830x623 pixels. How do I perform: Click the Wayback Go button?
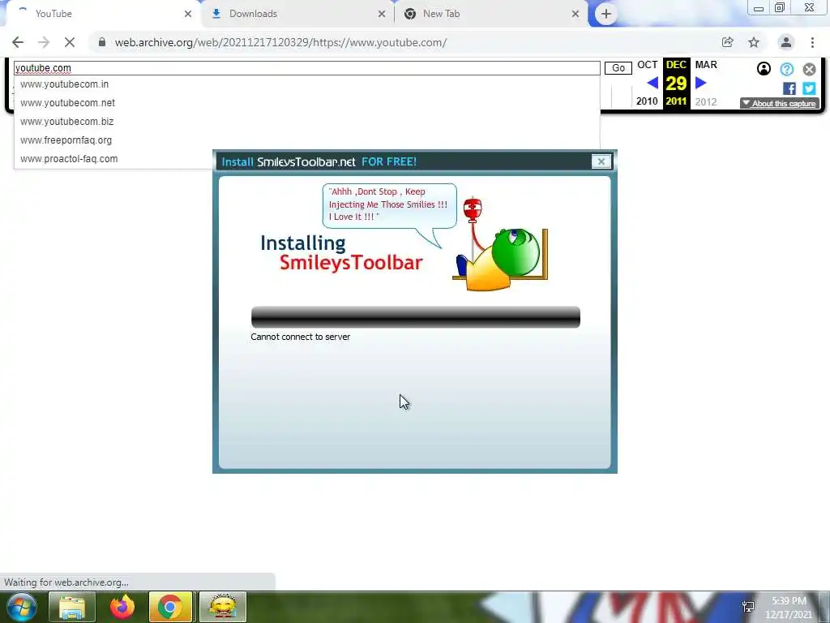[x=618, y=68]
